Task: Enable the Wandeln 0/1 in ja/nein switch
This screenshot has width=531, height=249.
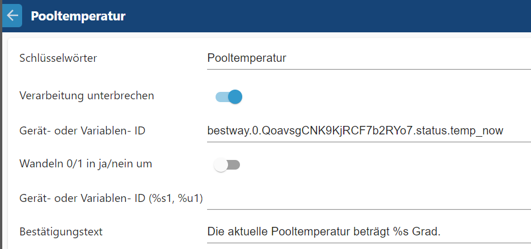Action: click(x=227, y=165)
